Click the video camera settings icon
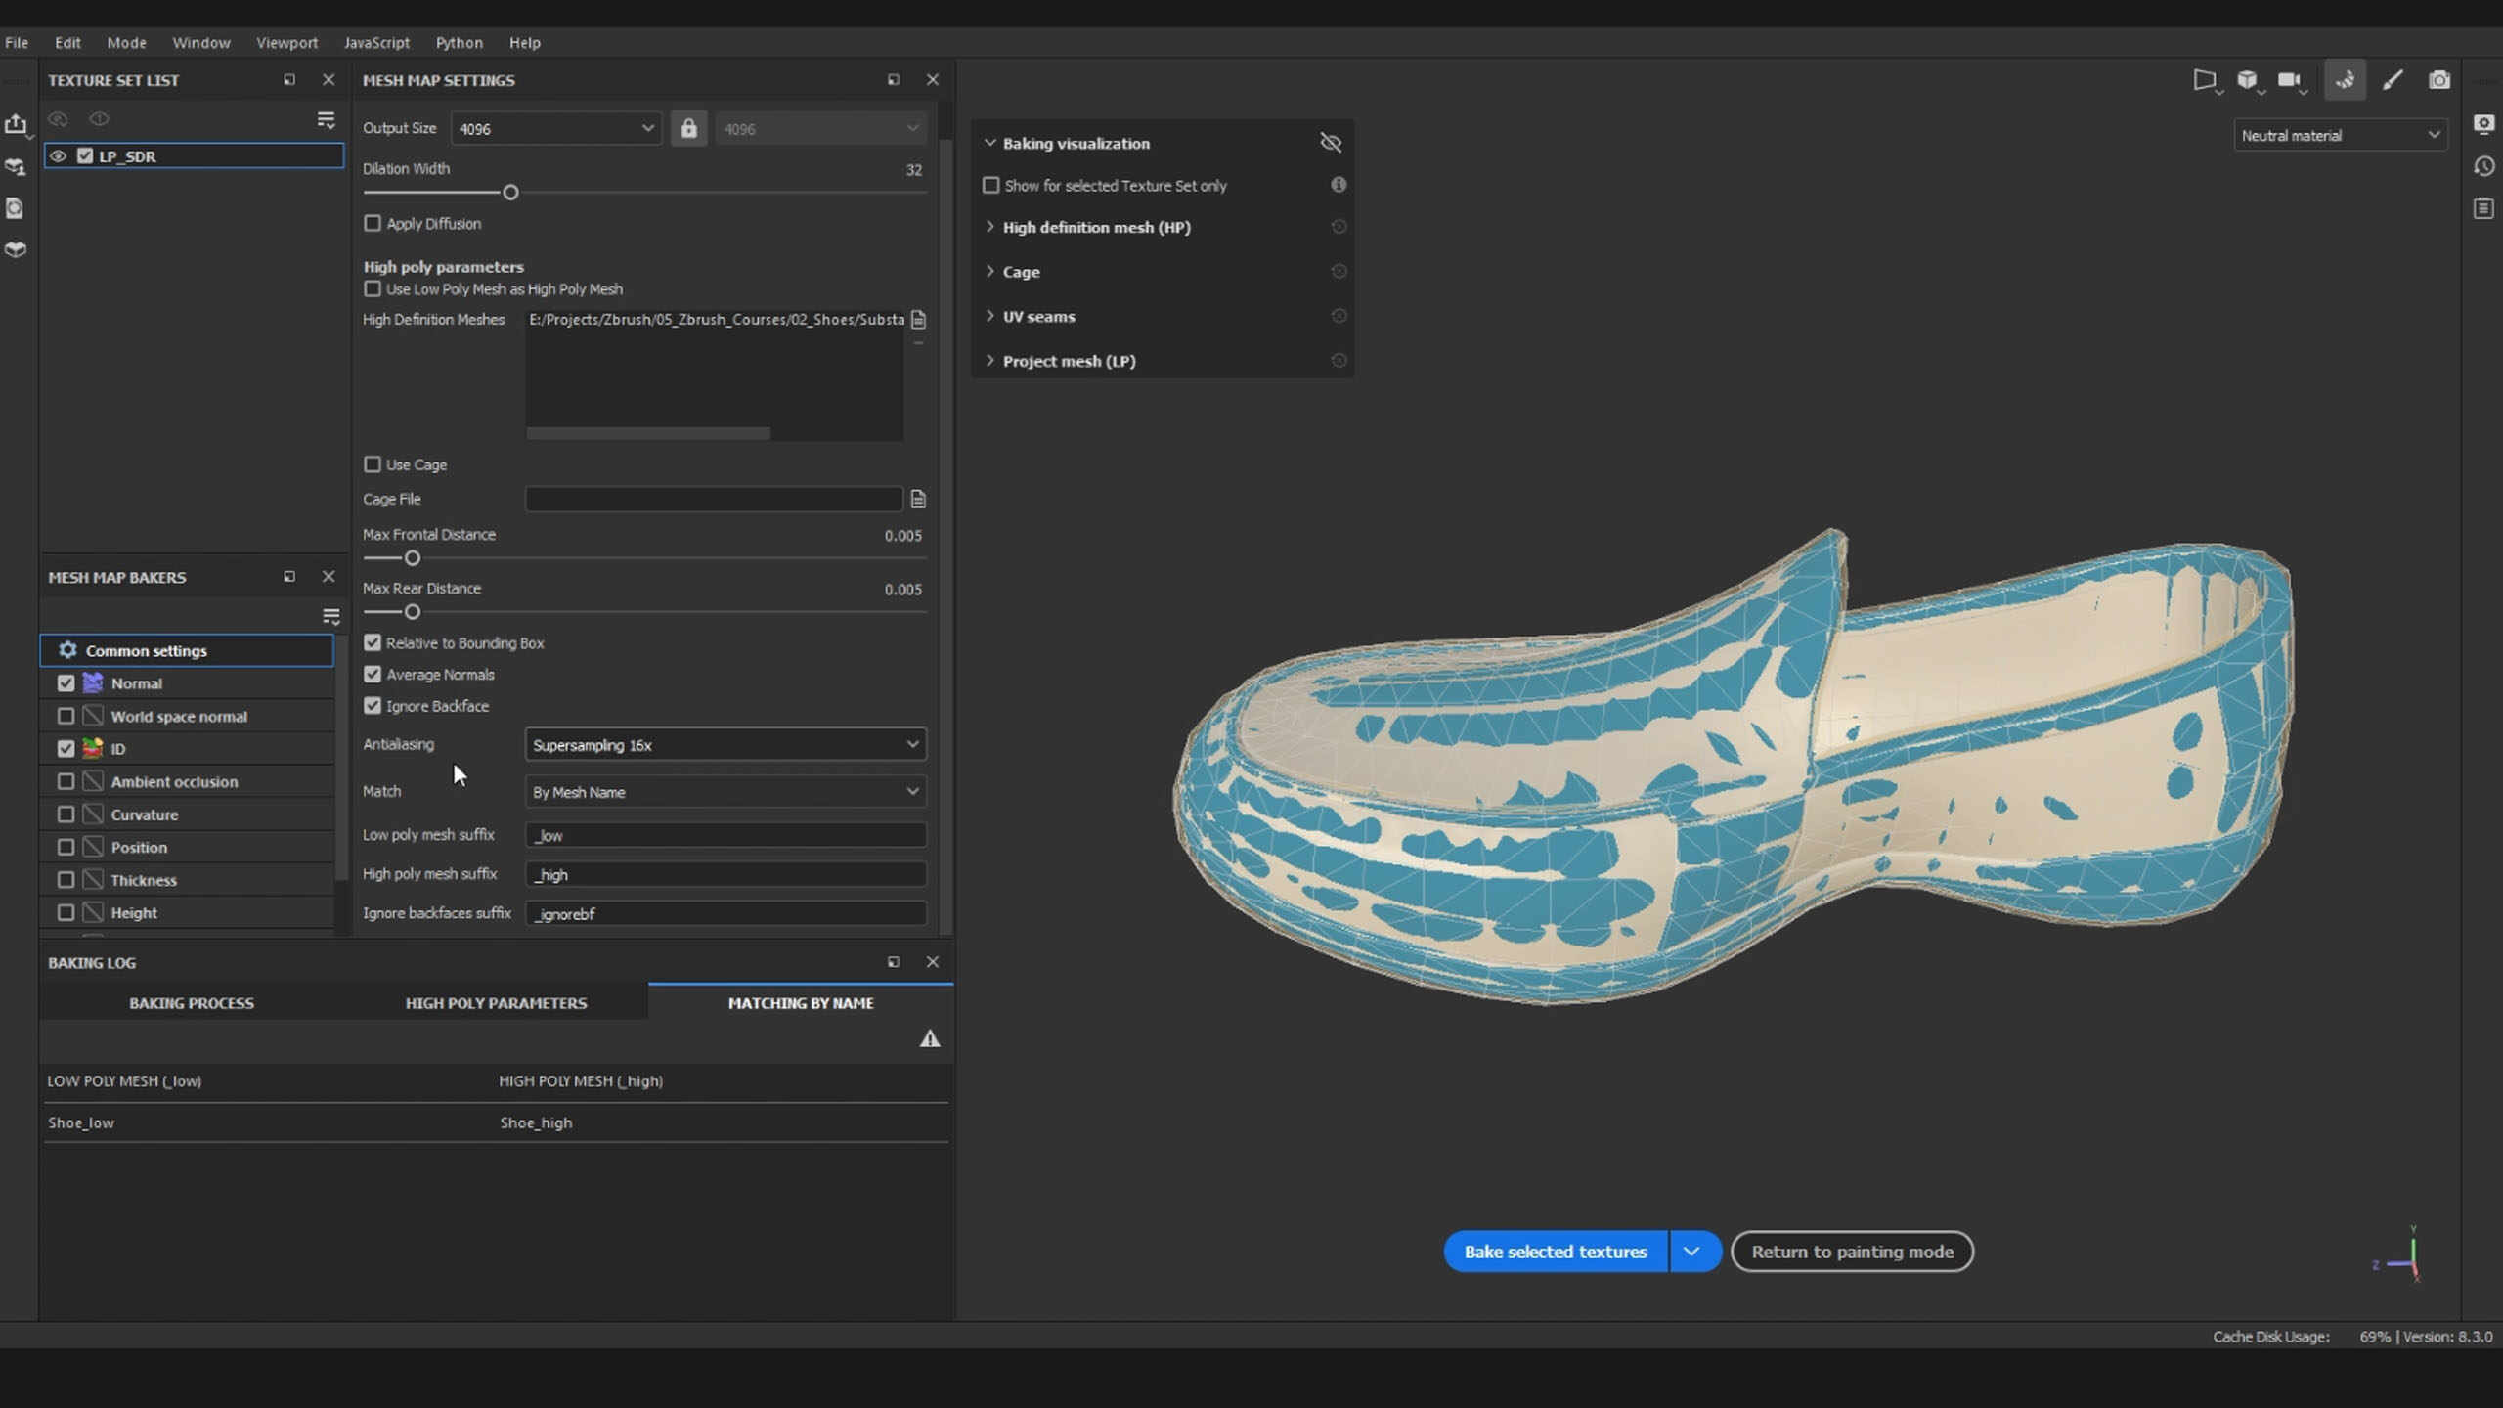The image size is (2503, 1408). pyautogui.click(x=2289, y=80)
